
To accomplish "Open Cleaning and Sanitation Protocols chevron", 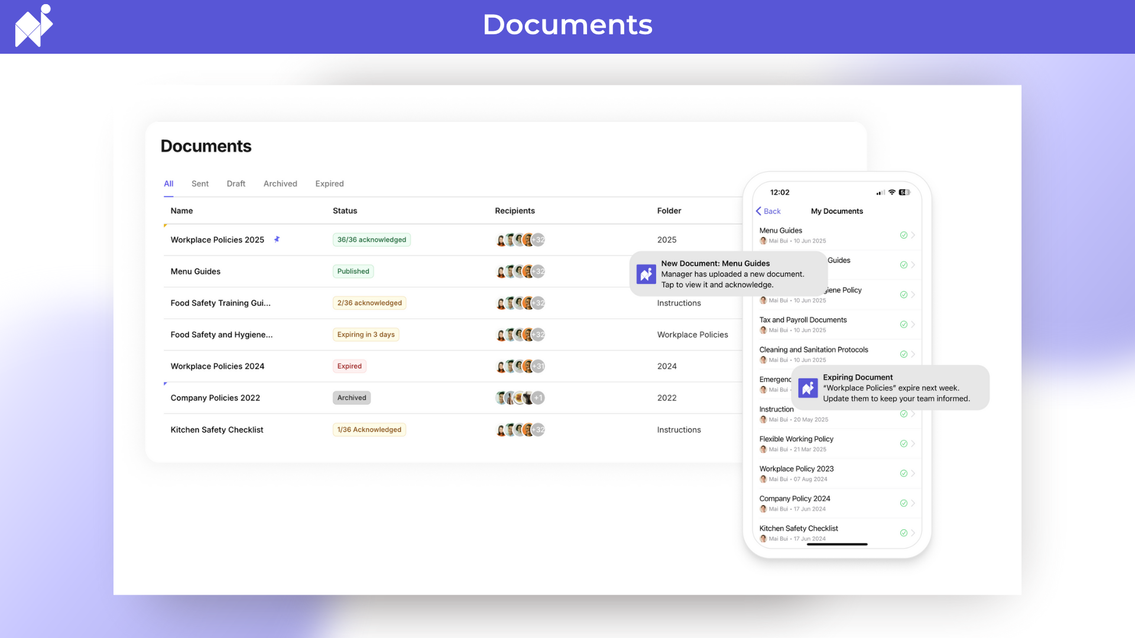I will click(913, 354).
